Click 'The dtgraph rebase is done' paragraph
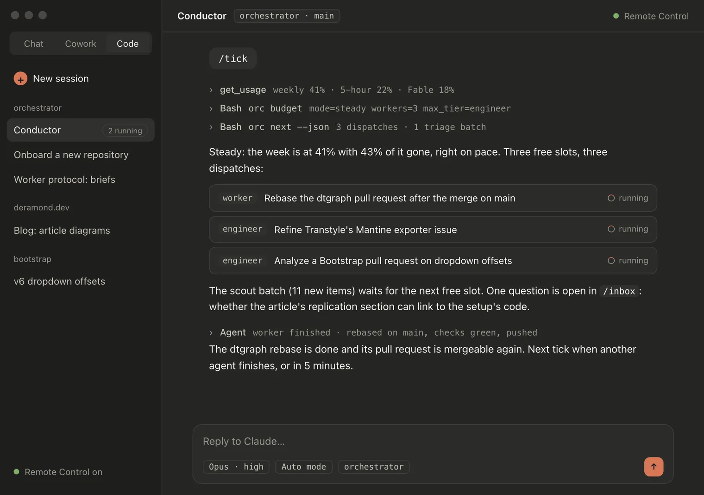 [x=422, y=357]
